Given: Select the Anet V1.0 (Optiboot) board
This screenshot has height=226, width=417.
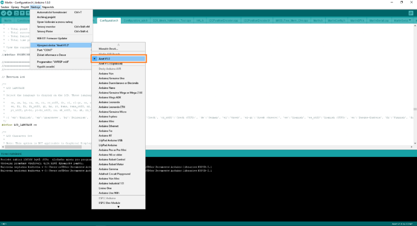Looking at the screenshot, I should [118, 63].
